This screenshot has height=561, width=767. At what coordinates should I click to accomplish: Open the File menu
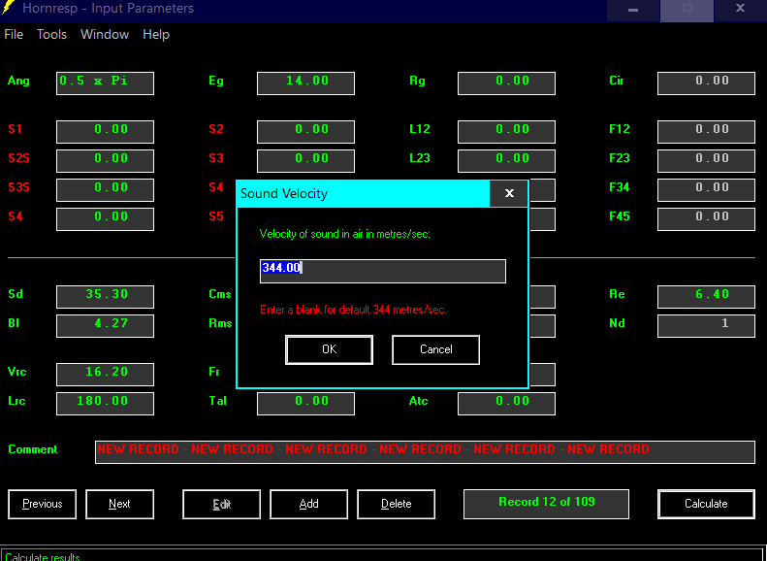coord(14,34)
